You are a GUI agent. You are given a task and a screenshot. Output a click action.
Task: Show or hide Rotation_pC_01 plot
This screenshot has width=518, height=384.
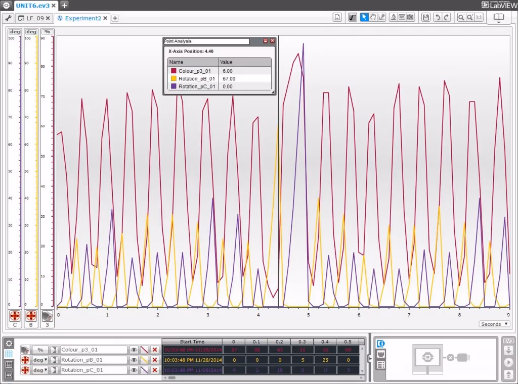(134, 370)
